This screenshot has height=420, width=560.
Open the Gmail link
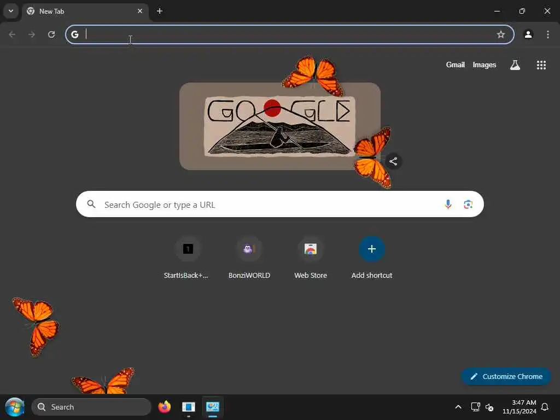pos(455,65)
